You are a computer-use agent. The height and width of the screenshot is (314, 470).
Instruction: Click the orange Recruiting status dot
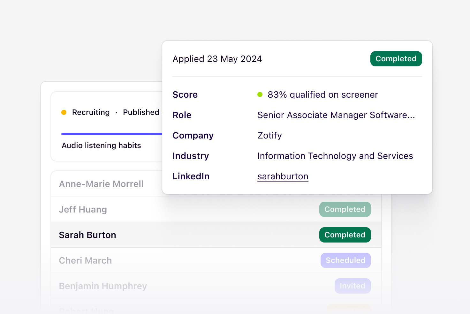64,112
